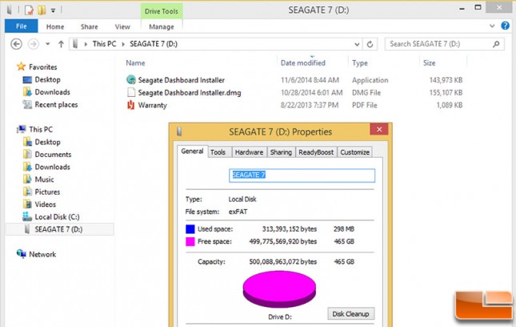Click the Forward navigation arrow
This screenshot has height=327, width=516.
tap(34, 44)
